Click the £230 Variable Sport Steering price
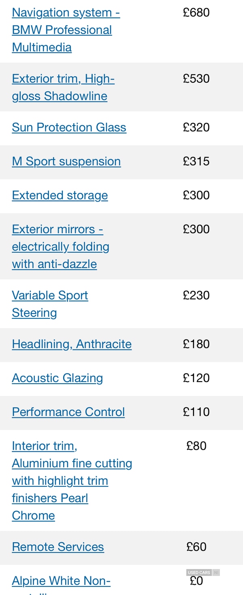The width and height of the screenshot is (243, 595). point(196,295)
